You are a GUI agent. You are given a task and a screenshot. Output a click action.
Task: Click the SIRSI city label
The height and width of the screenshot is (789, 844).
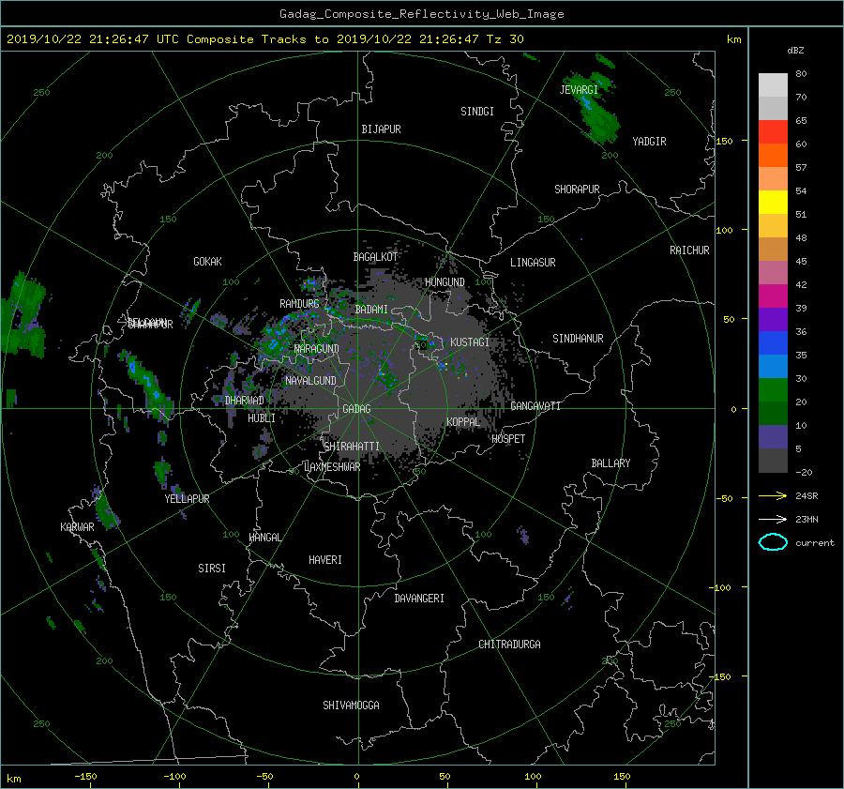[x=212, y=569]
